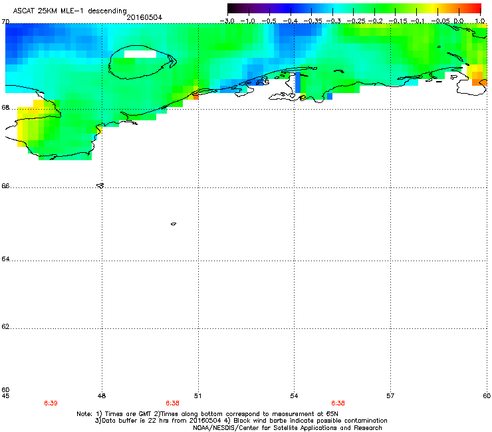The width and height of the screenshot is (492, 432).
Task: Click the 0.0 color scale label
Action: (459, 21)
